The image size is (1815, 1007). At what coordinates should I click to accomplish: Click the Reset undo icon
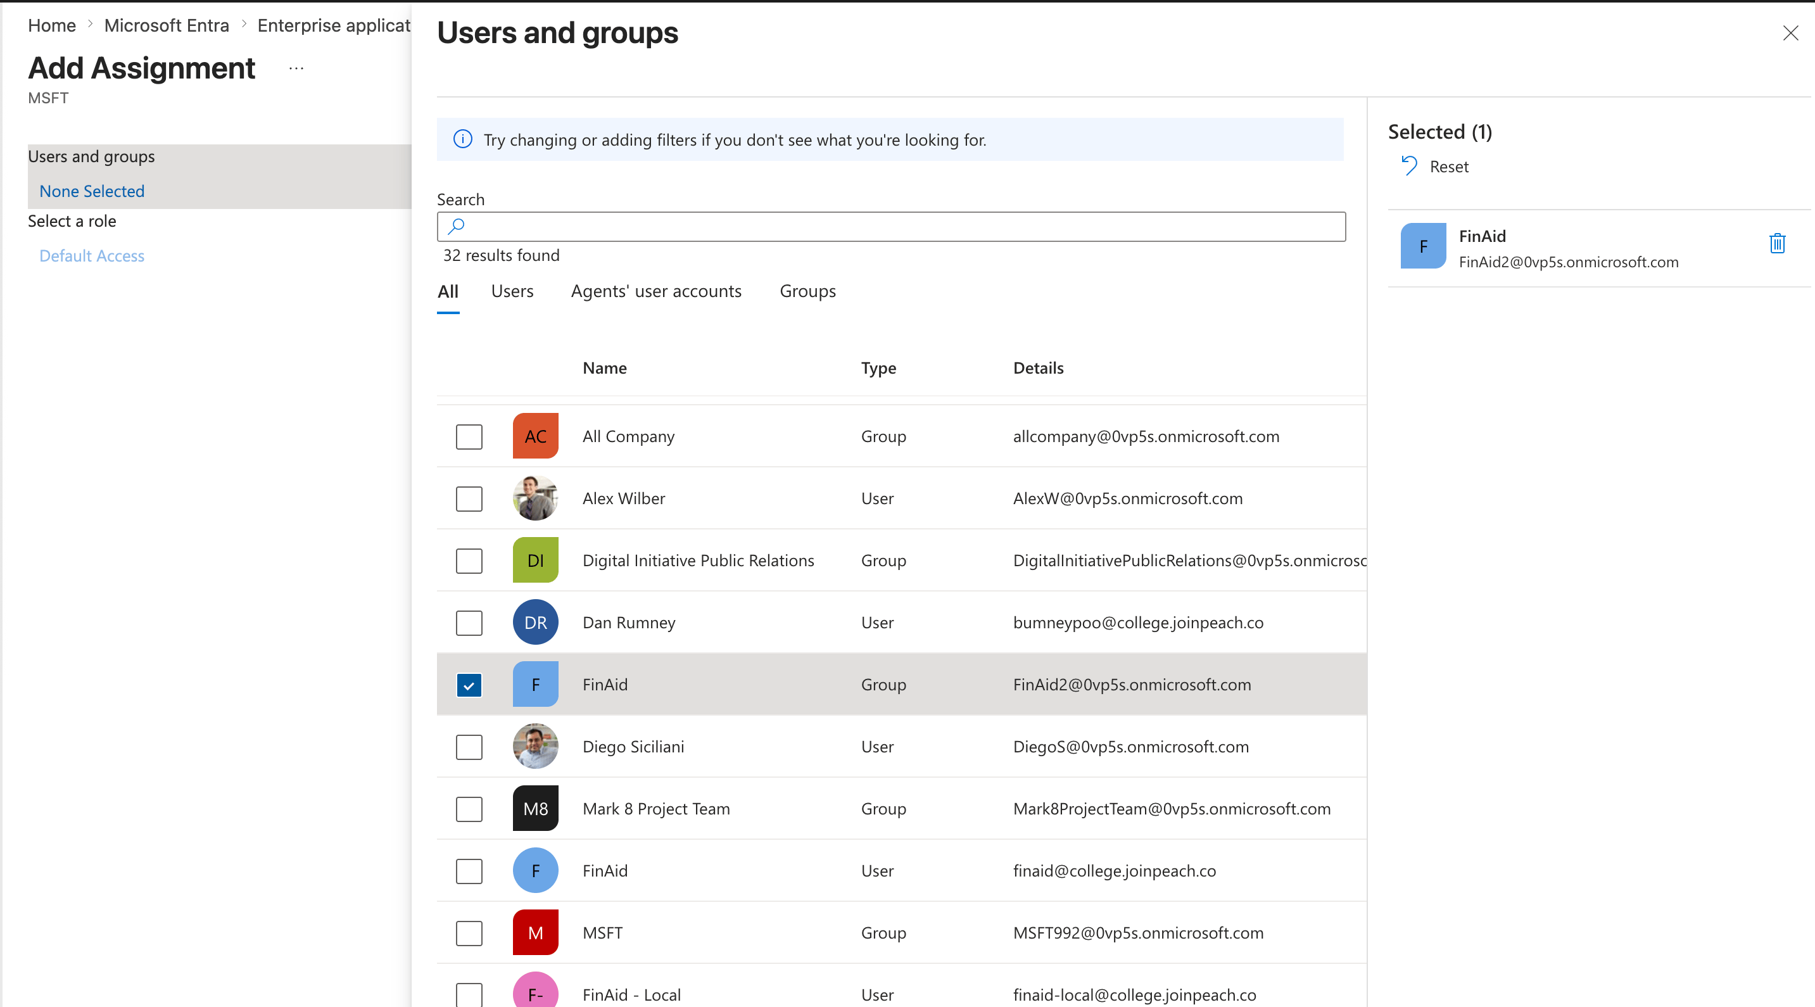point(1409,167)
